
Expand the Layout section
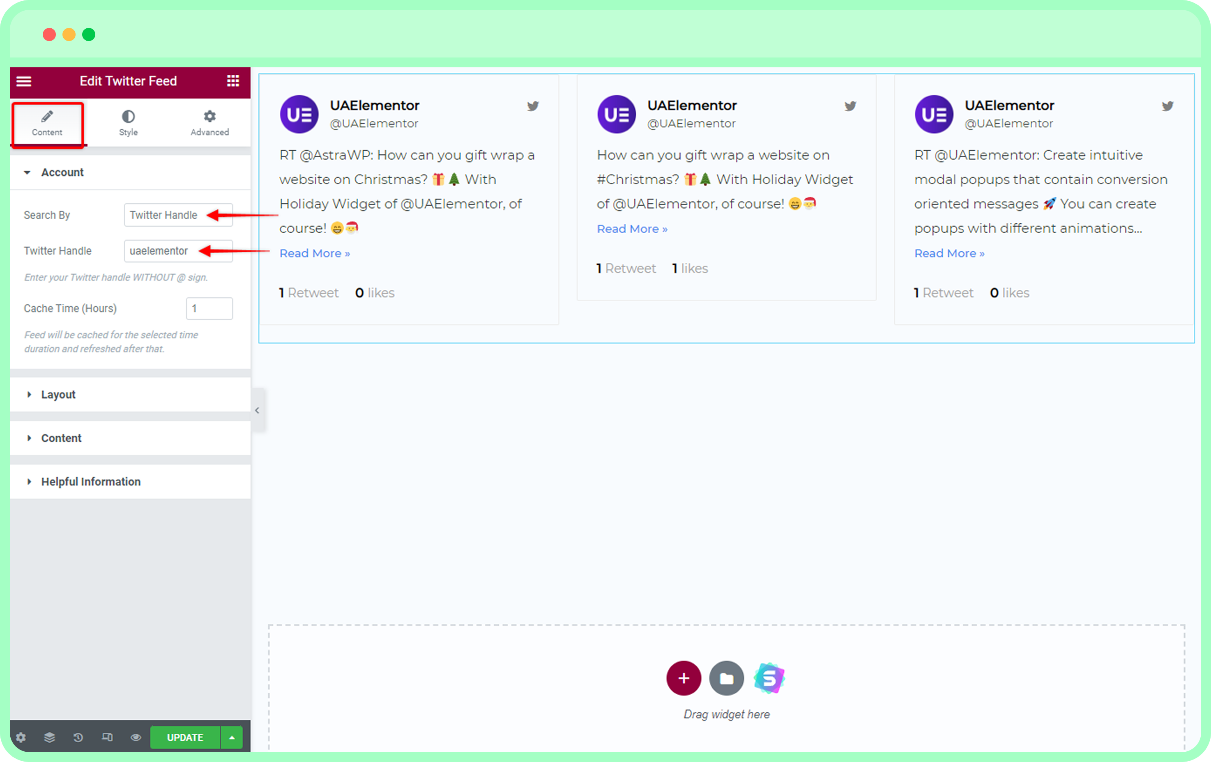(58, 395)
